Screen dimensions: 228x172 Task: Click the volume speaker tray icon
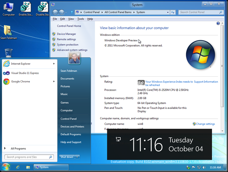pos(204,167)
